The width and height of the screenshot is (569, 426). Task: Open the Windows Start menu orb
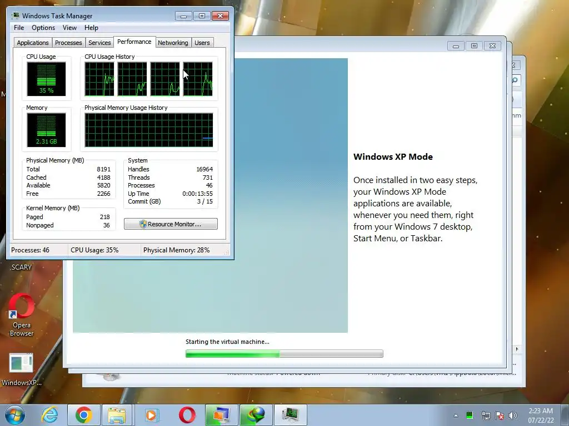[x=15, y=415]
